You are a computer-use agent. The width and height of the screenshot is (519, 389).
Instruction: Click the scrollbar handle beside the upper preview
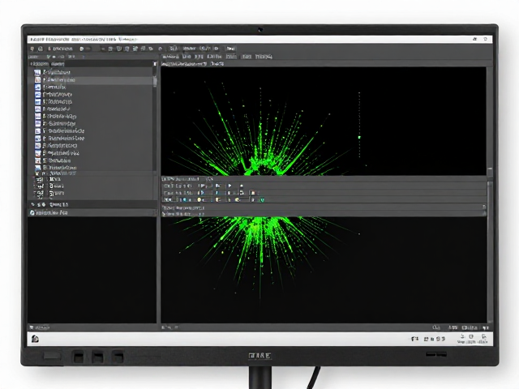490,172
